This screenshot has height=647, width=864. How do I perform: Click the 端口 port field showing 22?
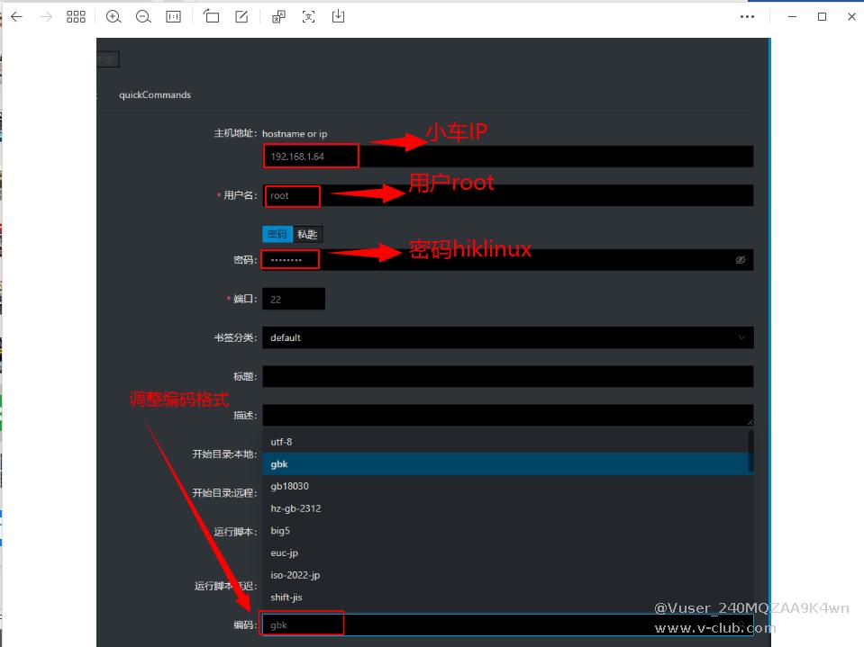tap(294, 299)
